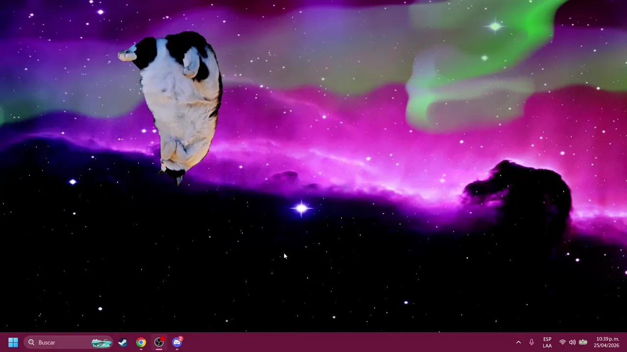
Task: Open Google Chrome from the taskbar
Action: point(141,342)
